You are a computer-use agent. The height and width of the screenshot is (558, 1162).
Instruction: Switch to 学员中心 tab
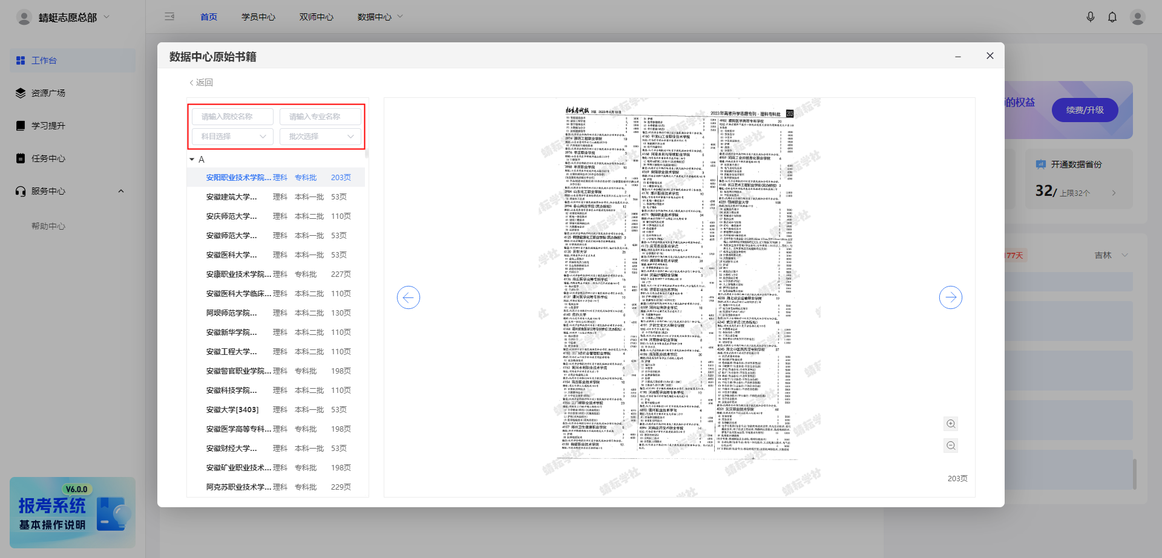[x=258, y=17]
